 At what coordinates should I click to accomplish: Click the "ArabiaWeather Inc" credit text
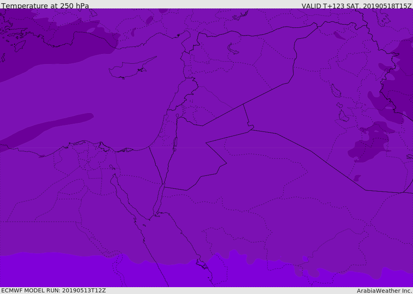[x=384, y=291]
